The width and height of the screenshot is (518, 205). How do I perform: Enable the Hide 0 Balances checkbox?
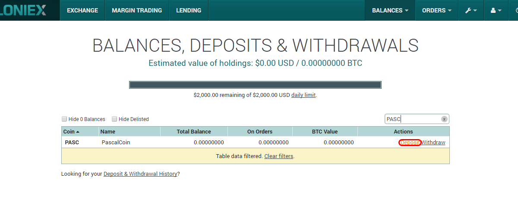64,119
